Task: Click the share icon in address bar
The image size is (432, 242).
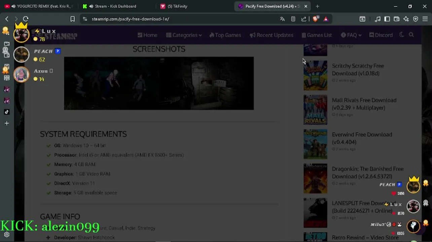Action: click(x=304, y=19)
